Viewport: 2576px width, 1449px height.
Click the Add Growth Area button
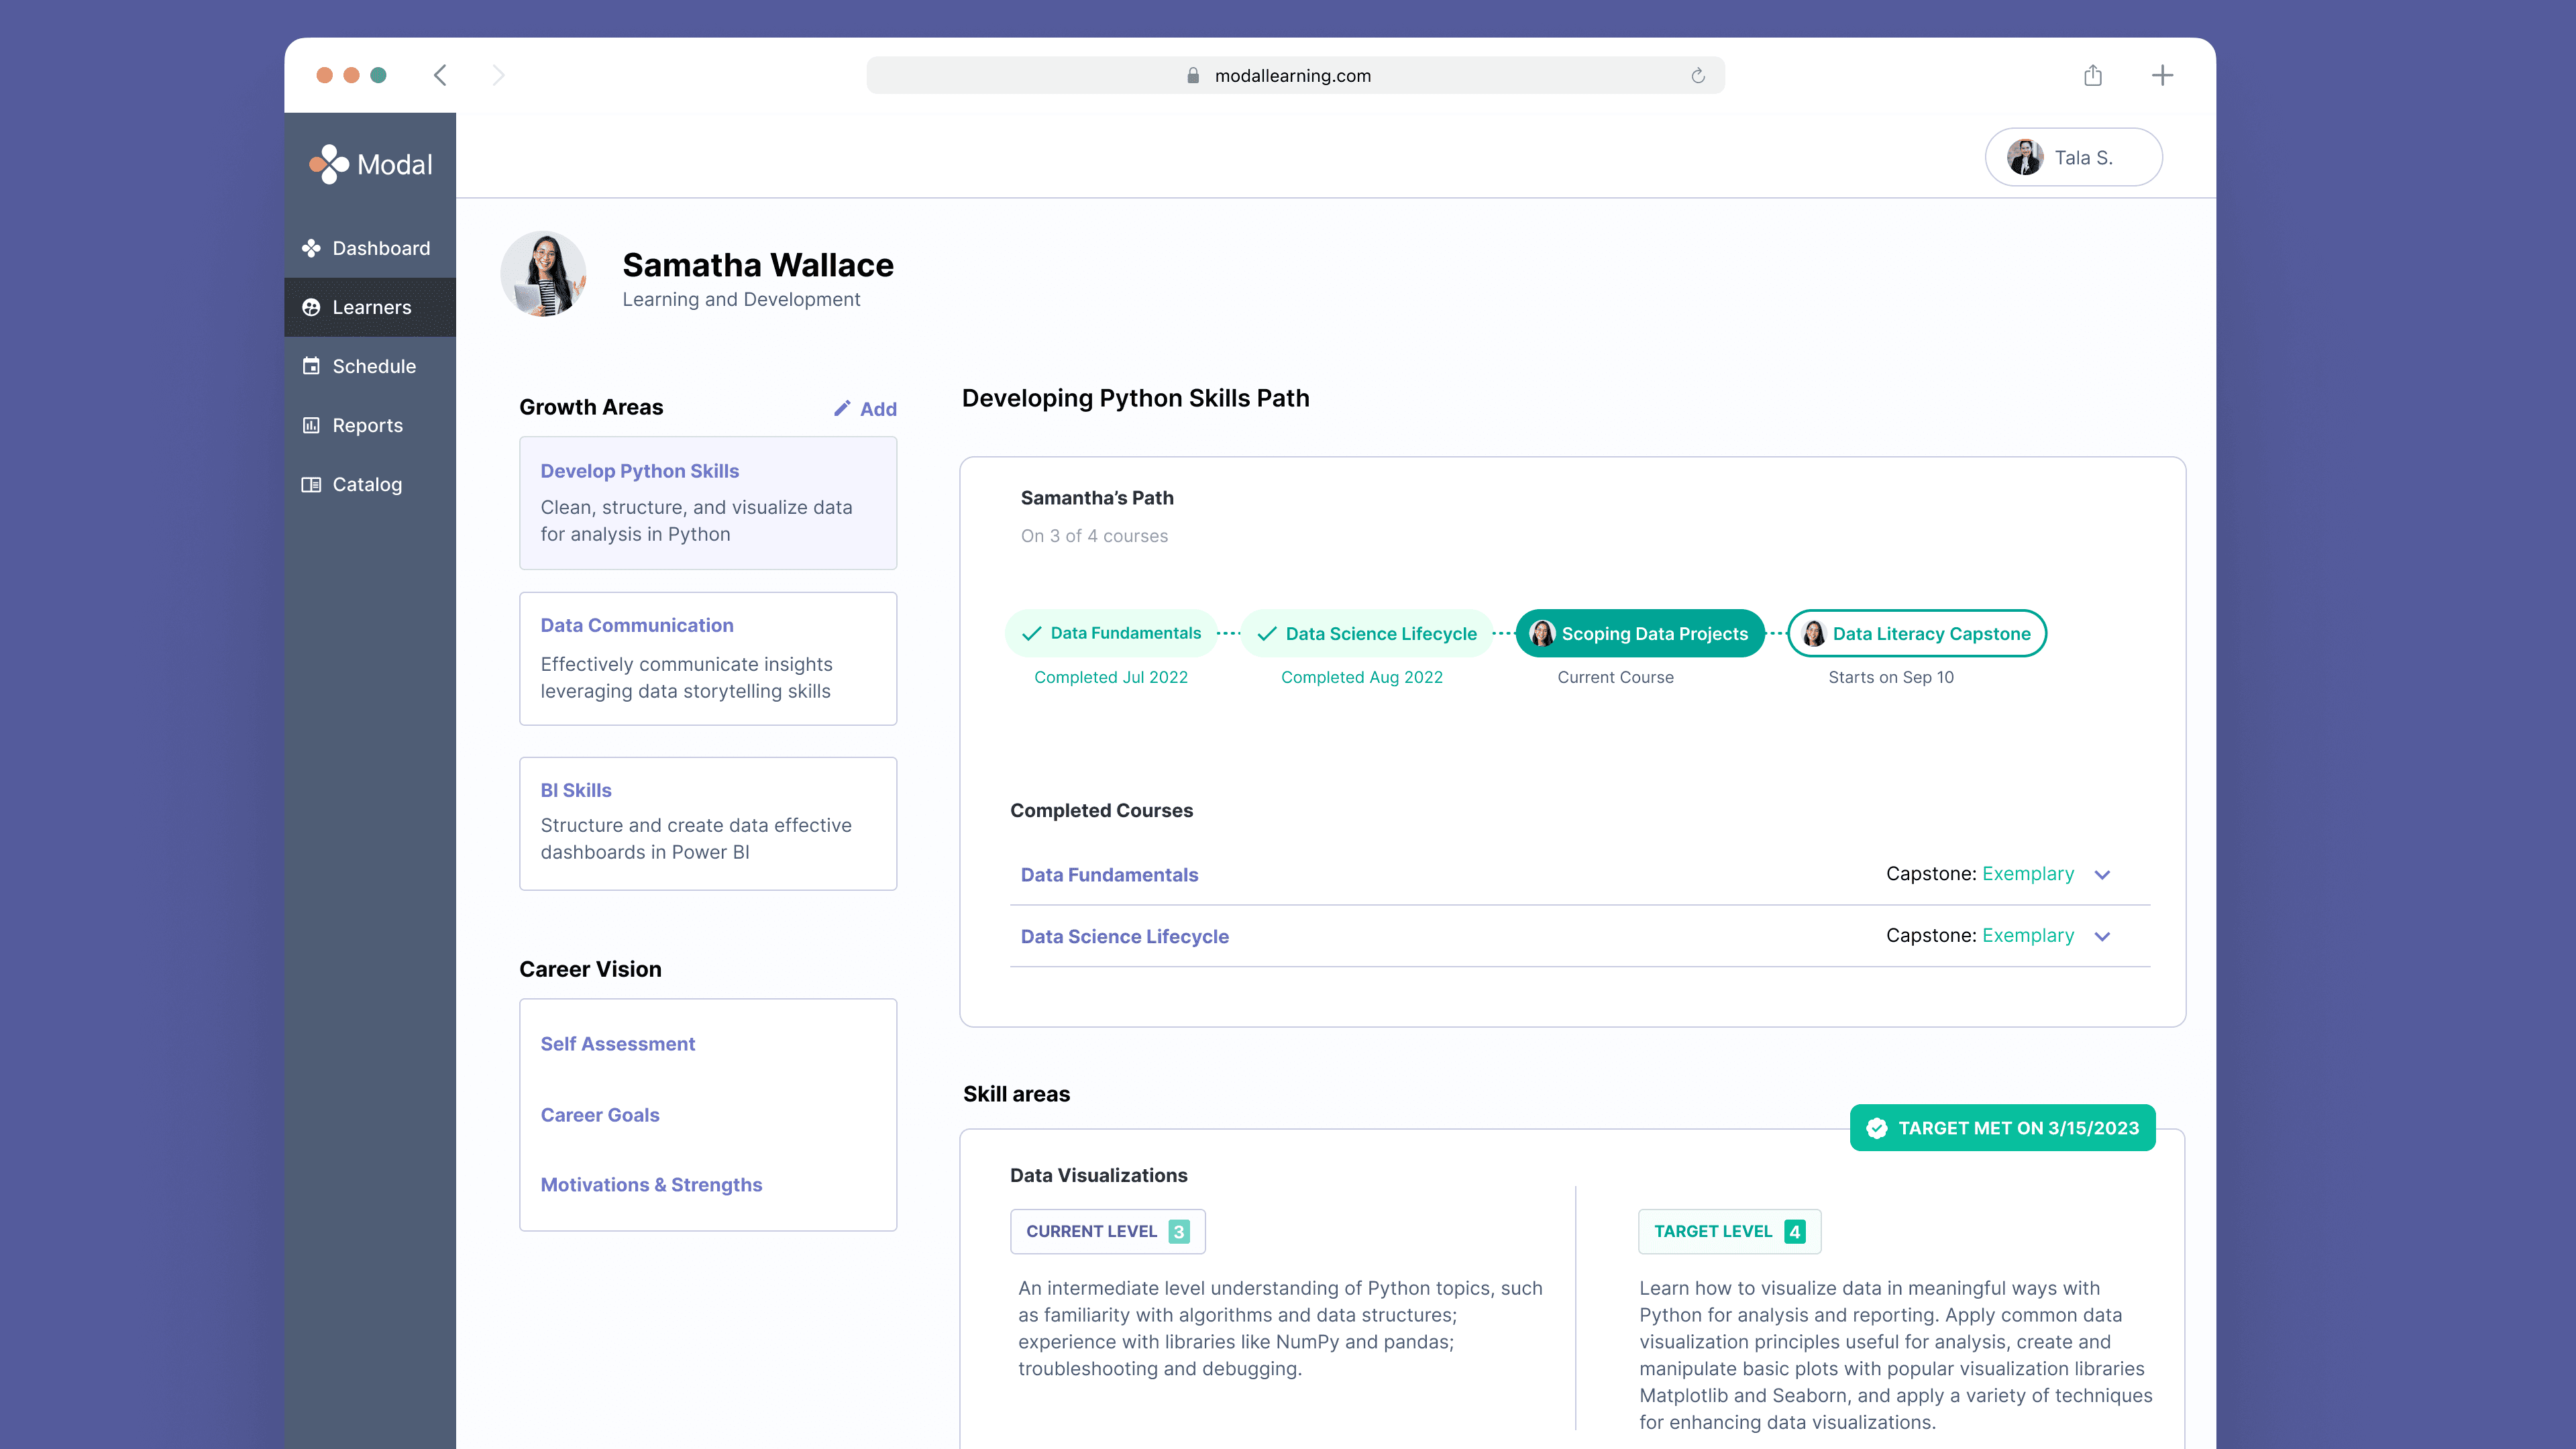click(867, 409)
